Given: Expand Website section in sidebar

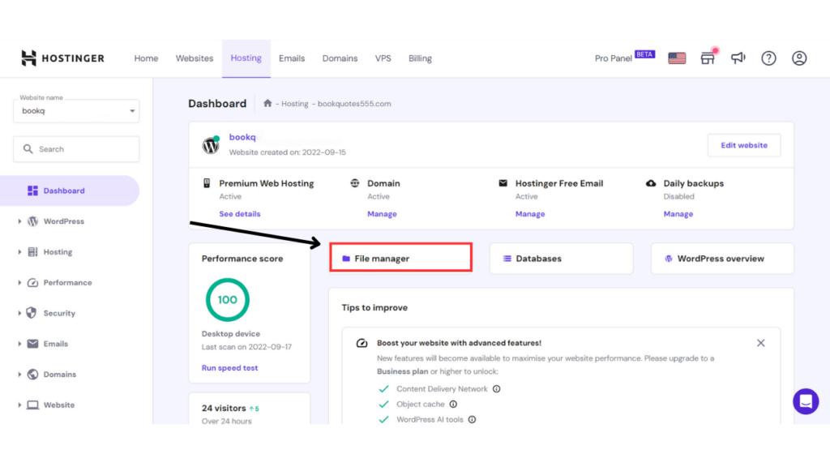Looking at the screenshot, I should tap(19, 405).
